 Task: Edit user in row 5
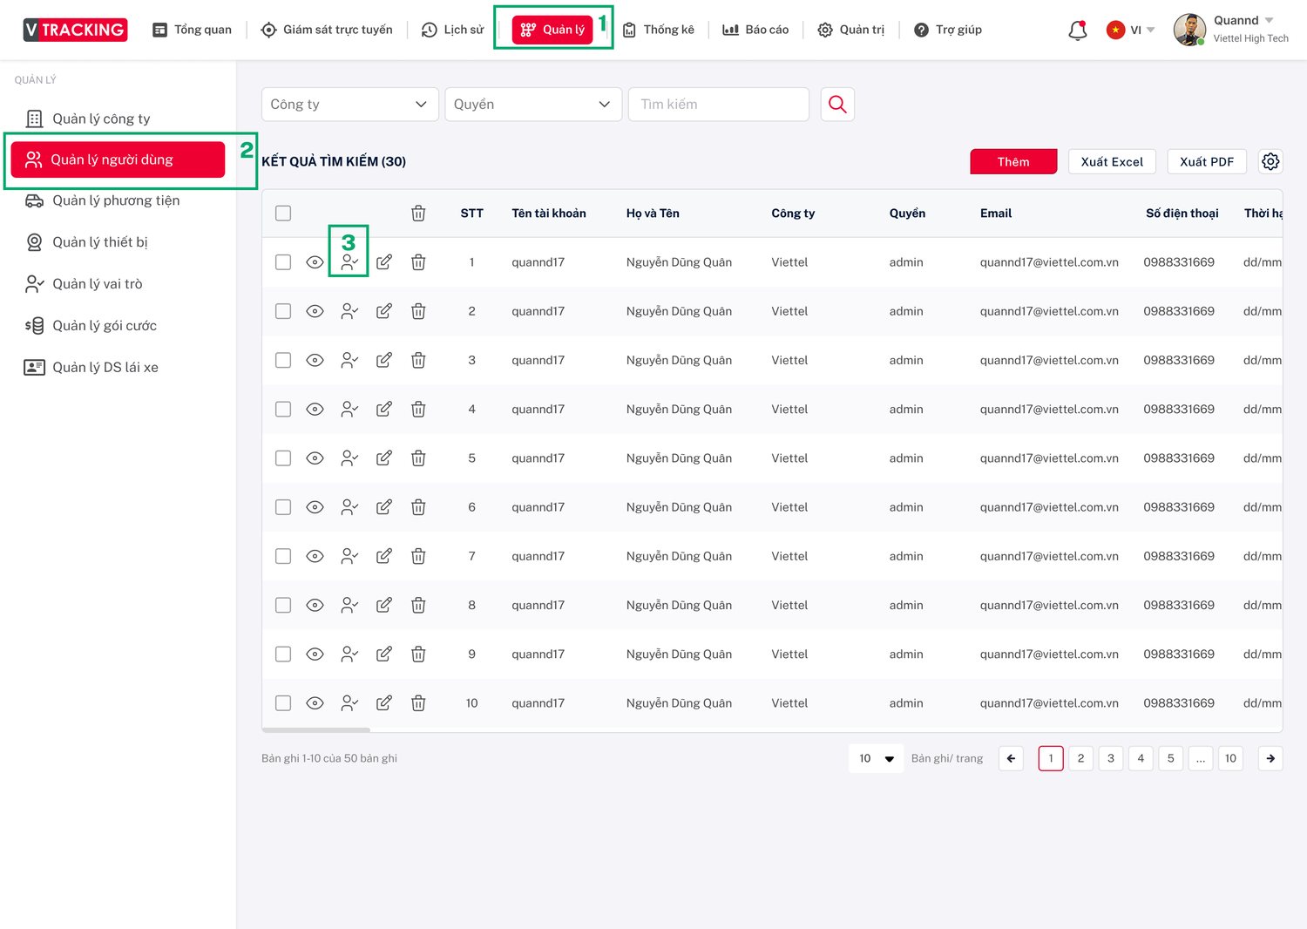(383, 458)
